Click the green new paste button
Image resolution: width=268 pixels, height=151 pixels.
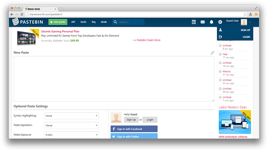[x=58, y=22]
